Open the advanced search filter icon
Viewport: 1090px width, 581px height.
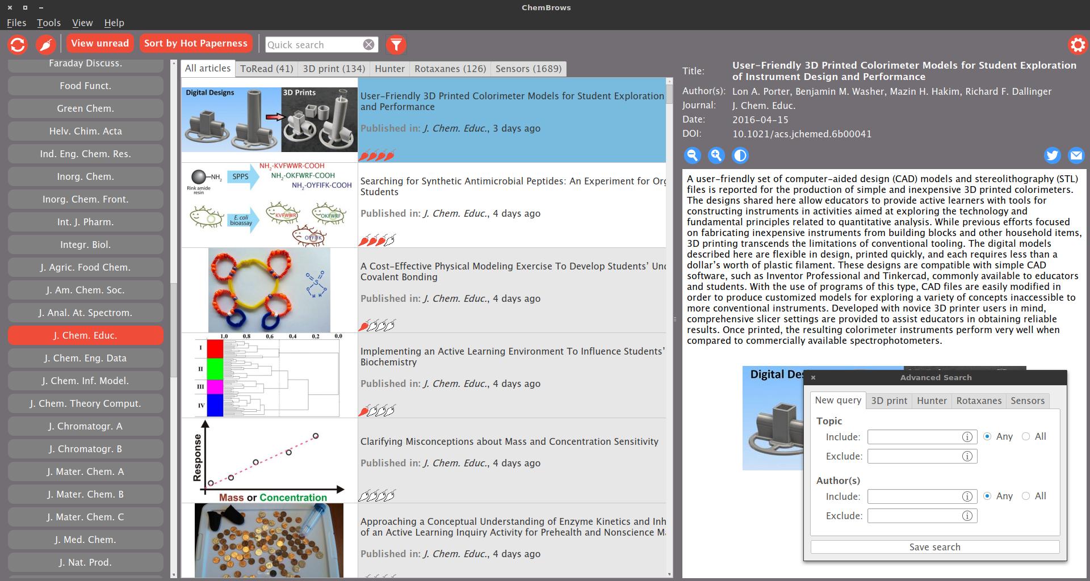396,44
